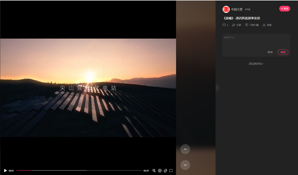
Task: Play the video
Action: coord(5,171)
